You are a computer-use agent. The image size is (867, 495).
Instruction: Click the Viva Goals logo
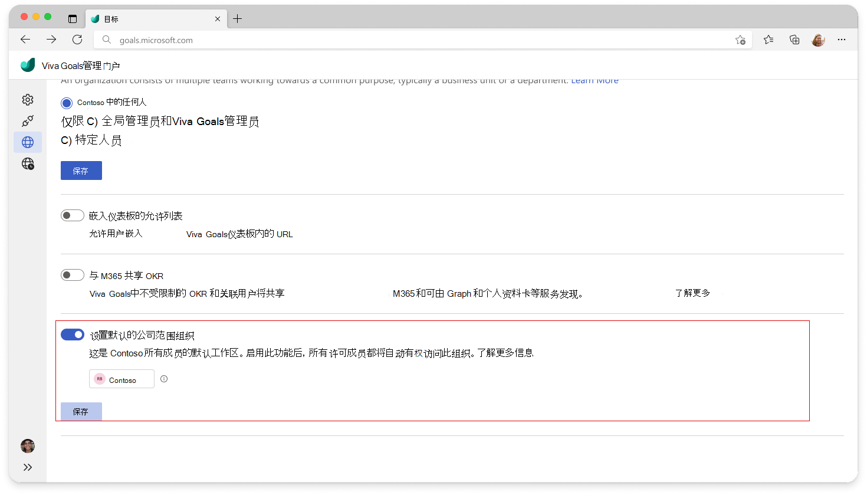[28, 65]
